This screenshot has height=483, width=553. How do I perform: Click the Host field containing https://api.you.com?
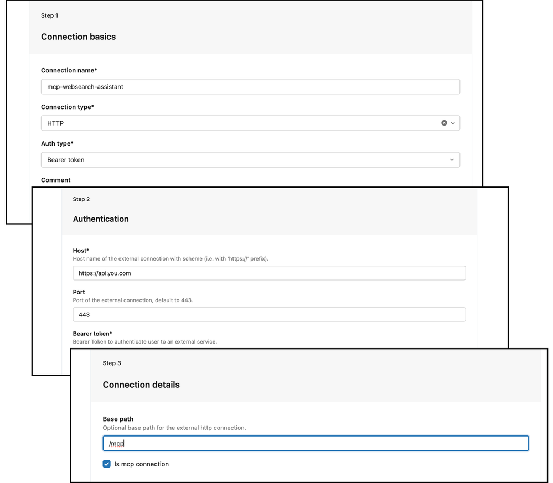click(x=269, y=273)
